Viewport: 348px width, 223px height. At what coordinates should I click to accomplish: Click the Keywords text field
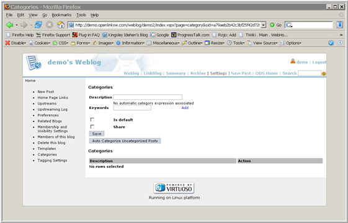tap(132, 108)
